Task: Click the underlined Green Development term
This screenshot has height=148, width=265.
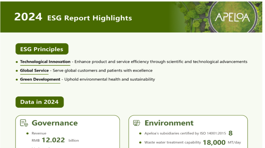Action: pyautogui.click(x=40, y=80)
